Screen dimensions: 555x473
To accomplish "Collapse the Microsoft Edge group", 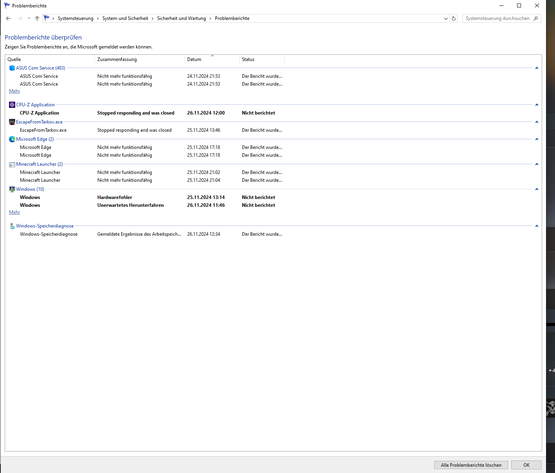I will 537,139.
